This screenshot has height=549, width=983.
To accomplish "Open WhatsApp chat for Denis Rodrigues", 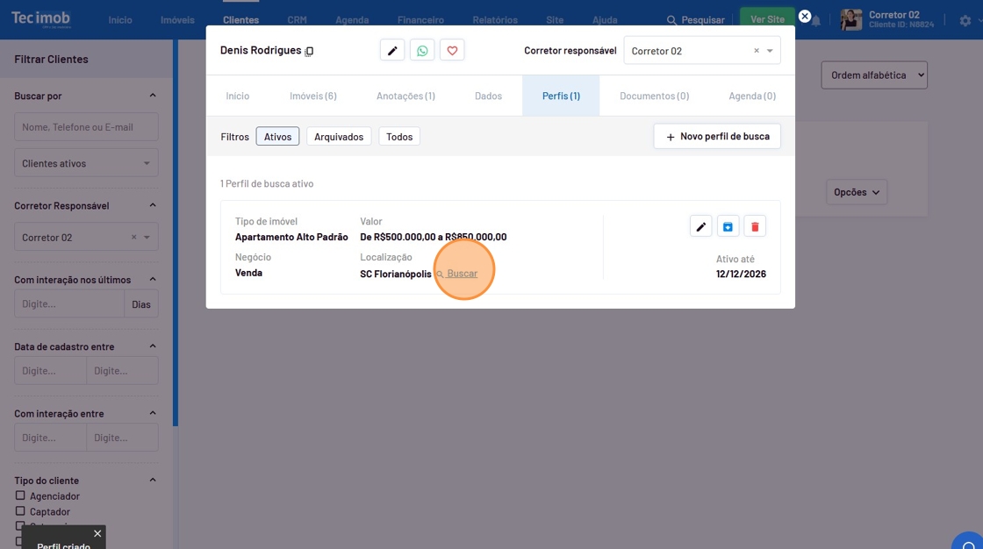I will tap(422, 51).
